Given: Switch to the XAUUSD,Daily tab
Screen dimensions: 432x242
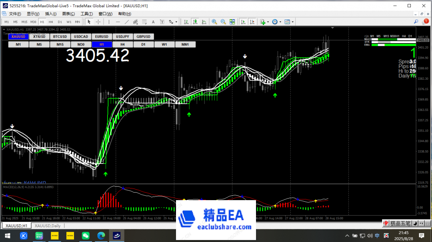Looking at the screenshot, I should pos(47,225).
